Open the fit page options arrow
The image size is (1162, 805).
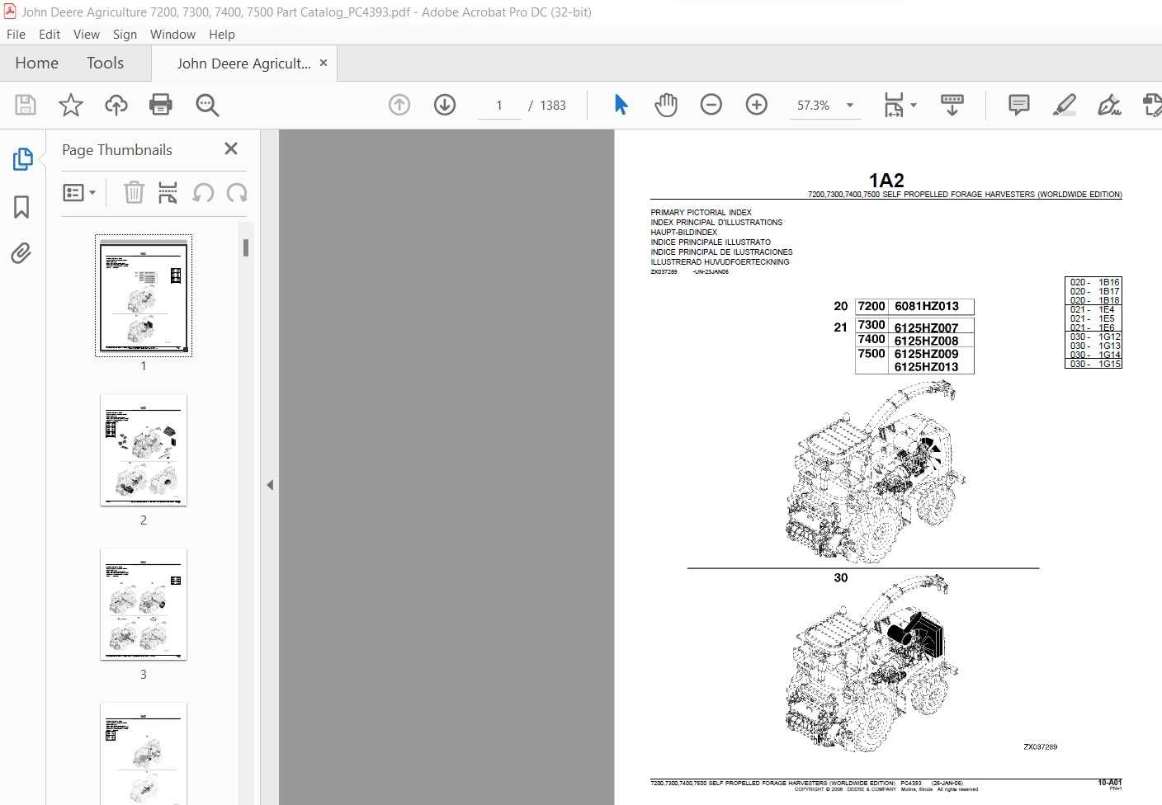coord(914,105)
